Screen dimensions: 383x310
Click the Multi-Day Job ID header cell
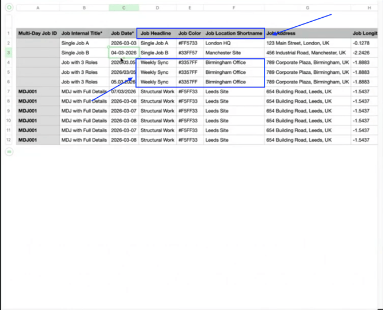click(38, 33)
